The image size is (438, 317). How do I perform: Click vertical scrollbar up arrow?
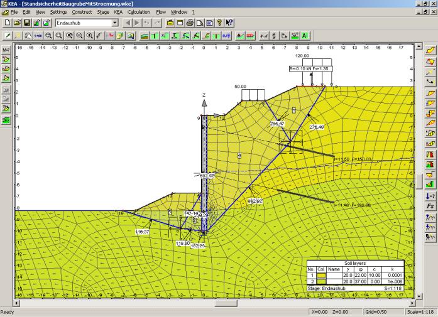pyautogui.click(x=419, y=46)
